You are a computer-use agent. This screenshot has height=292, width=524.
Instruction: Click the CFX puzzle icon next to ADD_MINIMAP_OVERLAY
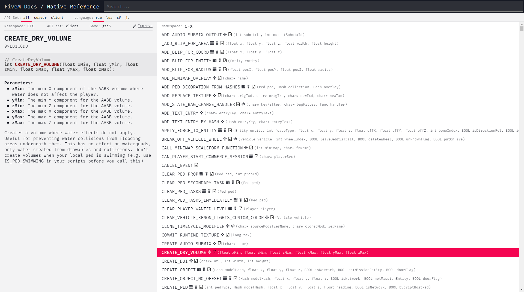click(215, 78)
